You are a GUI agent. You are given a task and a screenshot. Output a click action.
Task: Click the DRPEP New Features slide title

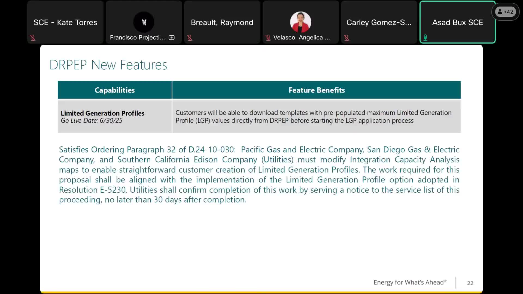[108, 65]
